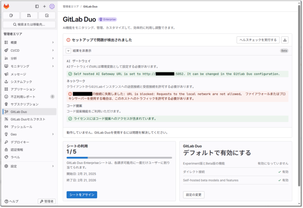Click the vertical page scrollbar
The height and width of the screenshot is (208, 303).
click(x=299, y=96)
